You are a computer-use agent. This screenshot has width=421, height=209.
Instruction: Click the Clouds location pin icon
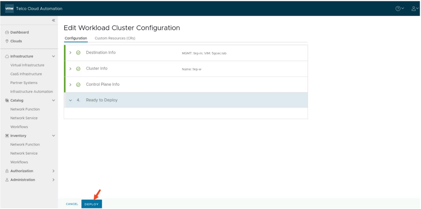(x=7, y=41)
